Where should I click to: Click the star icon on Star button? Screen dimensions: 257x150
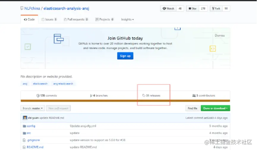coord(190,8)
